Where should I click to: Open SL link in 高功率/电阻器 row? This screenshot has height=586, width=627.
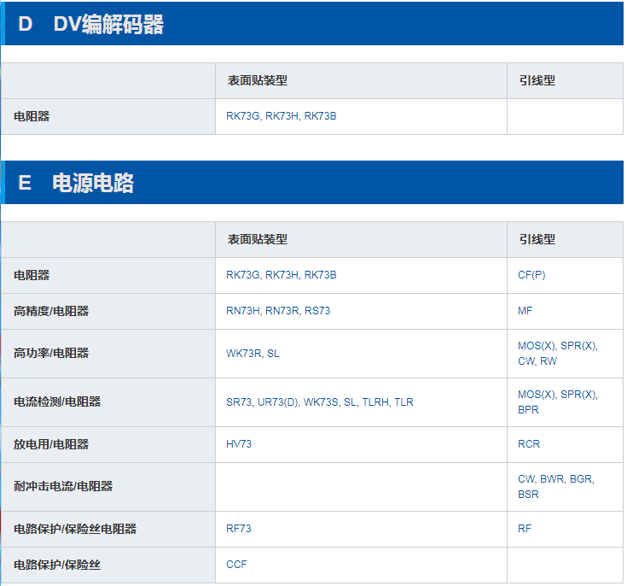[273, 354]
